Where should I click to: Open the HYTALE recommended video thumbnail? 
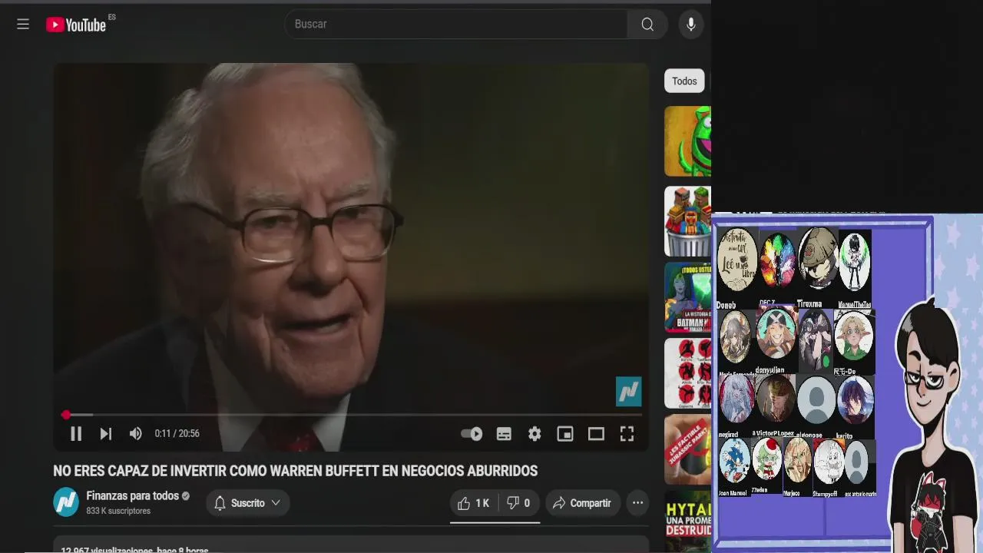coord(687,522)
